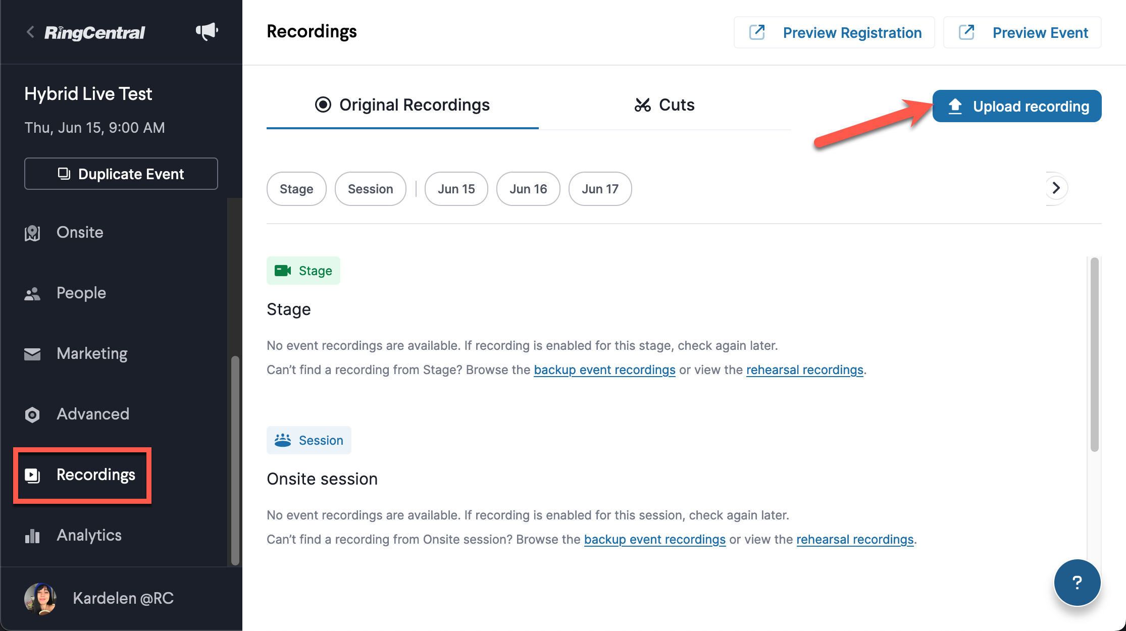1126x631 pixels.
Task: Click the Duplicate Event button
Action: 121,174
